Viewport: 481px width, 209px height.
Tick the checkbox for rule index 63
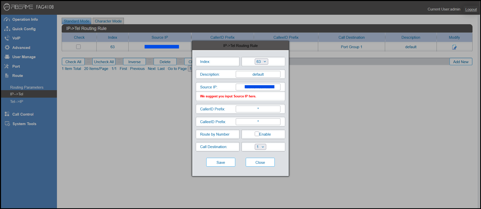pyautogui.click(x=78, y=47)
